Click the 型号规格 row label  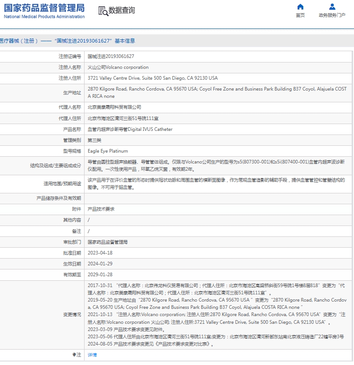coord(72,151)
